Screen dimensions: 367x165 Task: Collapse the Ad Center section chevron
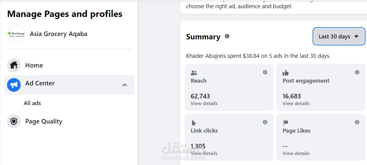[x=125, y=85]
